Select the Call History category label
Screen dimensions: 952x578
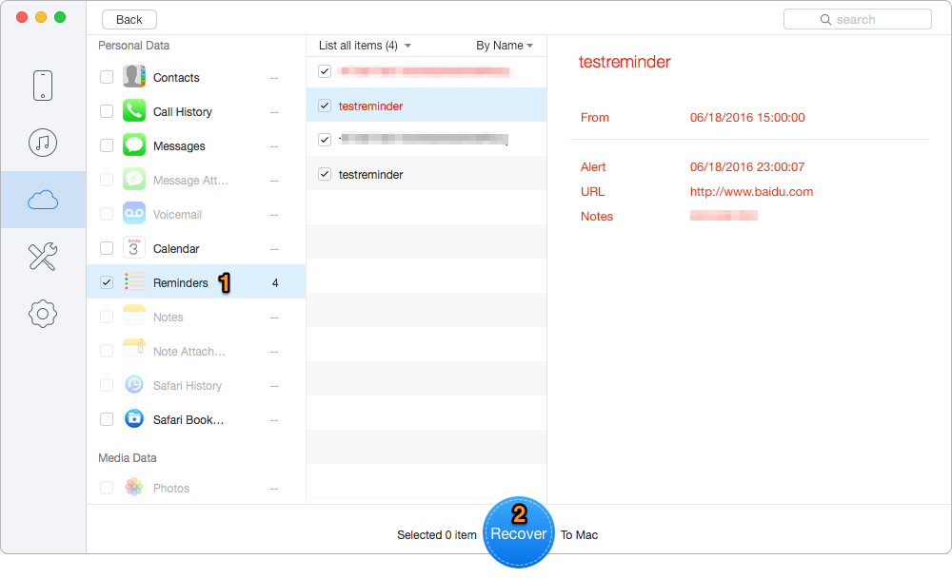[x=182, y=111]
